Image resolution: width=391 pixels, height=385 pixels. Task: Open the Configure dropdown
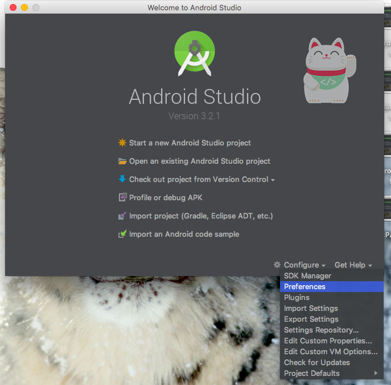pos(304,265)
